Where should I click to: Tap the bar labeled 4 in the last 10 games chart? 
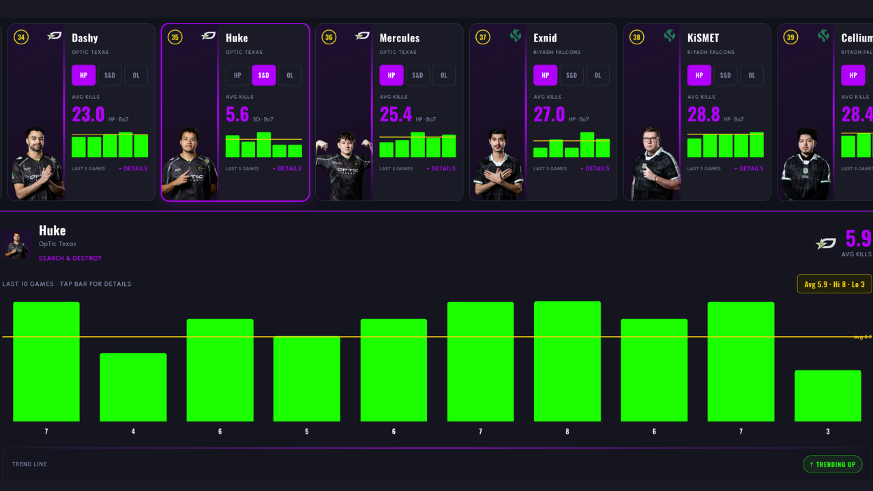click(133, 387)
